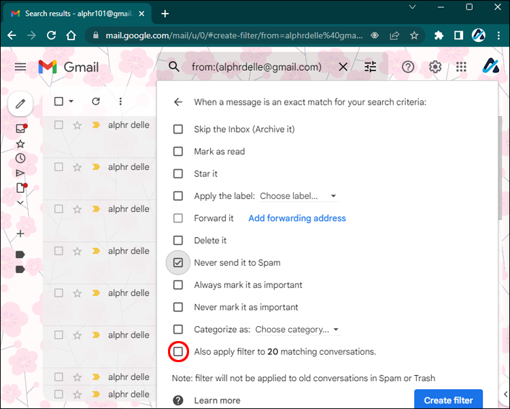Toggle the importance marker on the first alphr delle email
The width and height of the screenshot is (510, 409).
point(96,125)
